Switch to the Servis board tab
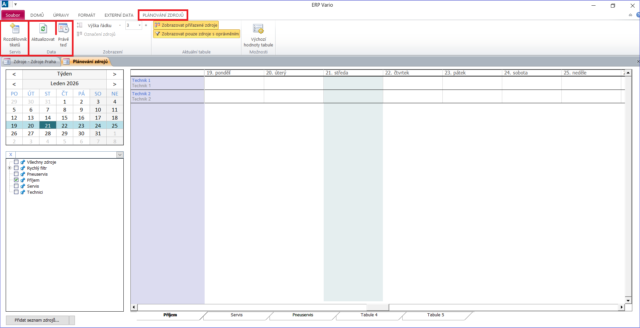 tap(236, 315)
